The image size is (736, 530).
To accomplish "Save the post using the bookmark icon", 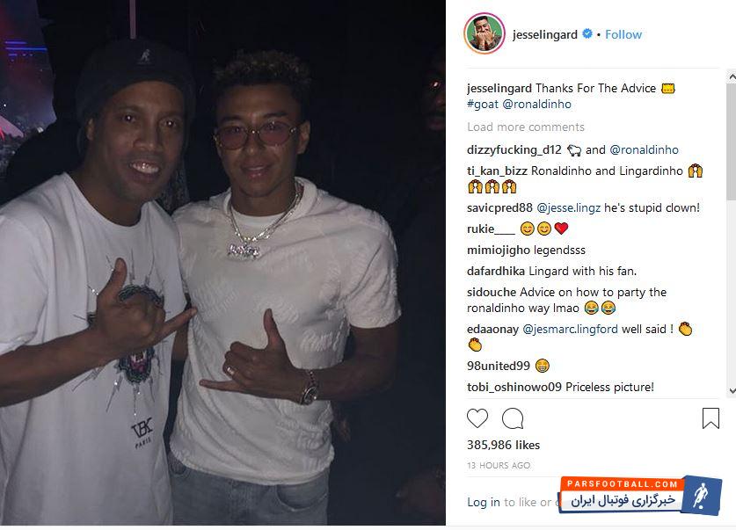I will [710, 418].
